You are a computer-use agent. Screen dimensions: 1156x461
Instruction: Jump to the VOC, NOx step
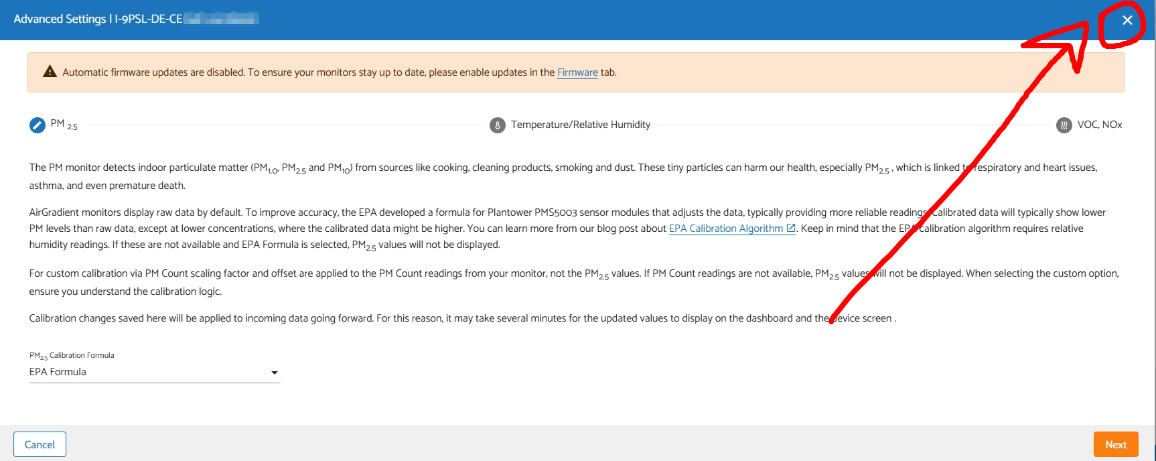[x=1099, y=125]
